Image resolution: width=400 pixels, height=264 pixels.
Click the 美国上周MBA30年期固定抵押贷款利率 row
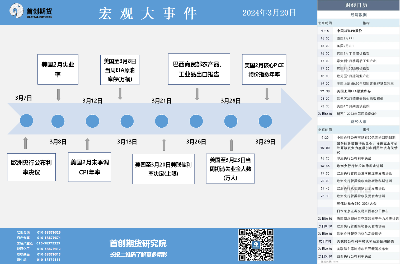click(x=358, y=84)
